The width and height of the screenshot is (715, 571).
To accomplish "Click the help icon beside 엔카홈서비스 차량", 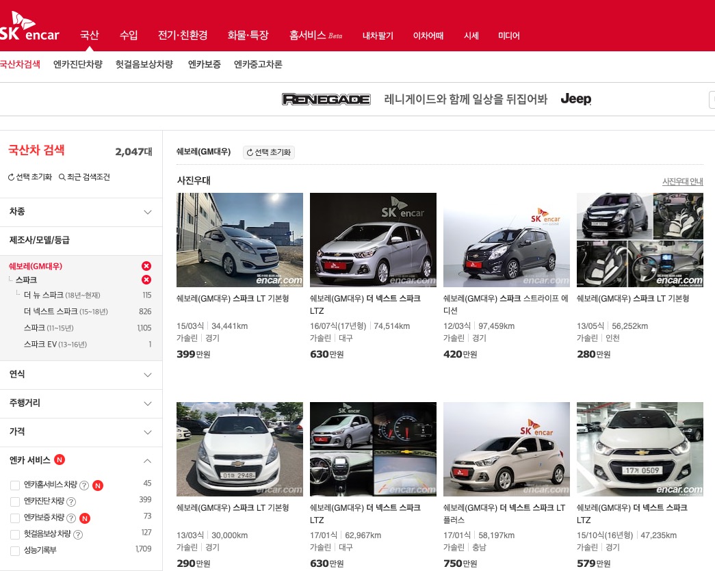I will (84, 486).
